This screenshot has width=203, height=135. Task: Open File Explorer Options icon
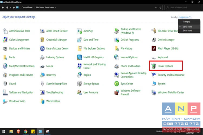coord(80,49)
